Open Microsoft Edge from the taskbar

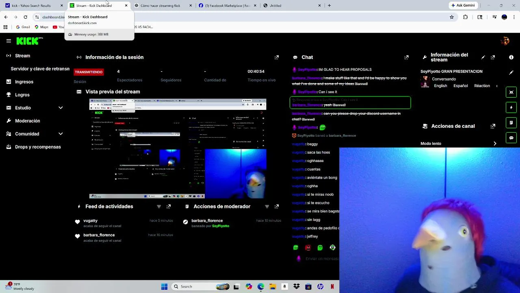pyautogui.click(x=261, y=286)
